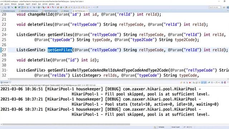The height and width of the screenshot is (129, 229).
Task: Click the editor horizontal scrollbar
Action: coord(103,79)
